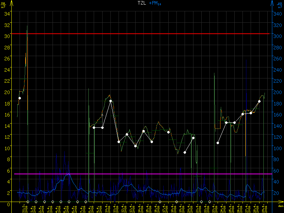Screen dimensions: 284x213
Task: Click the 31.3.2016 date label
Action: (24, 208)
